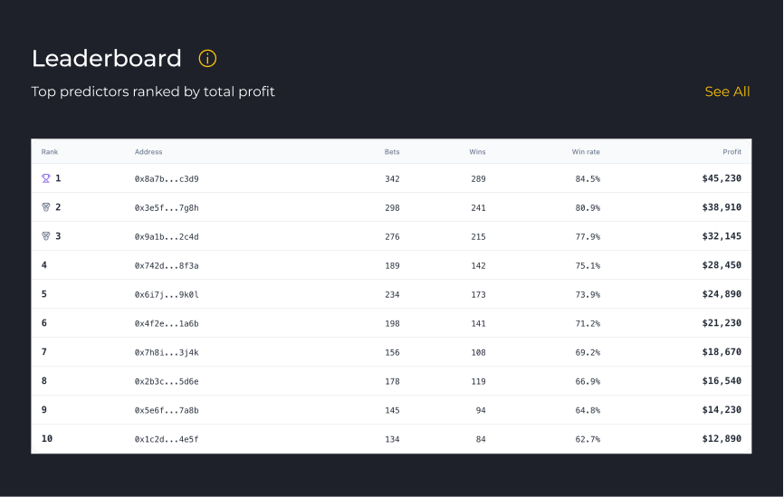The width and height of the screenshot is (784, 497).
Task: Click address 0x742d...8f3a in row 4
Action: tap(167, 266)
